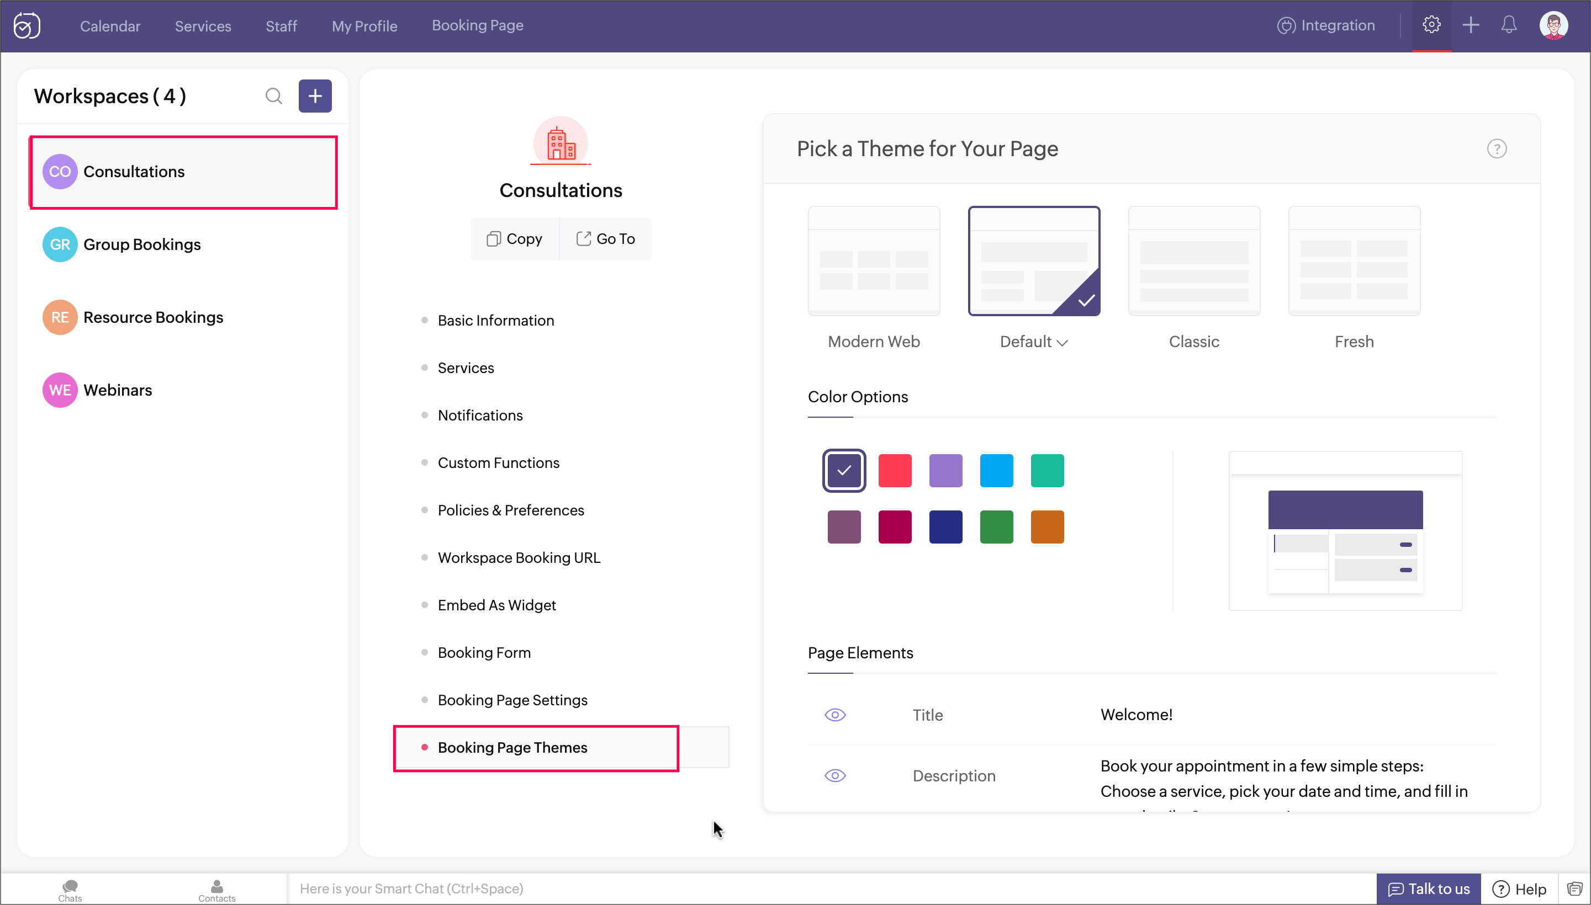This screenshot has height=905, width=1591.
Task: Open the Integration menu
Action: coord(1325,25)
